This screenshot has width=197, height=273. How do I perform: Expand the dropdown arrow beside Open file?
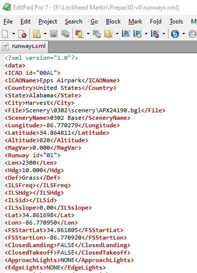45,33
